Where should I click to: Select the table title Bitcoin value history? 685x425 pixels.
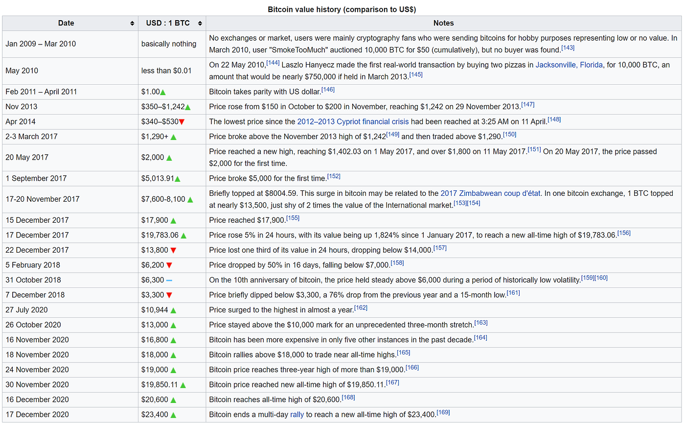[342, 9]
